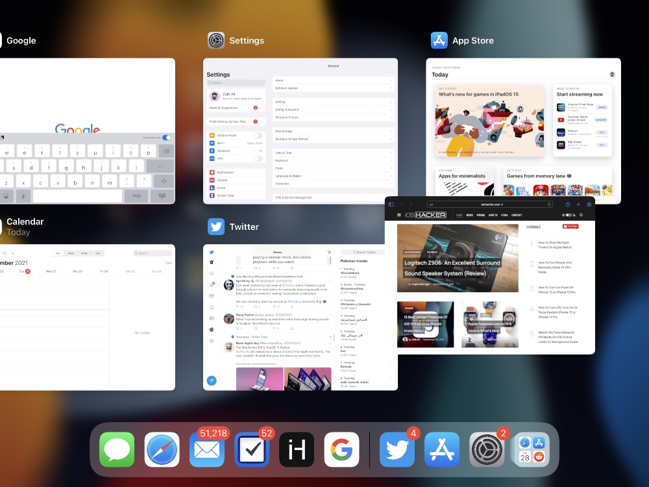Open Software Update in Settings
Viewport: 649px width, 487px height.
pos(333,88)
